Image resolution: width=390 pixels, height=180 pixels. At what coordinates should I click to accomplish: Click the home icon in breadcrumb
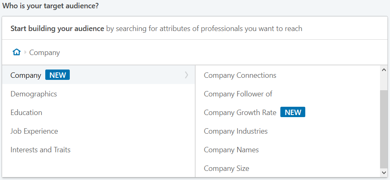(x=17, y=52)
